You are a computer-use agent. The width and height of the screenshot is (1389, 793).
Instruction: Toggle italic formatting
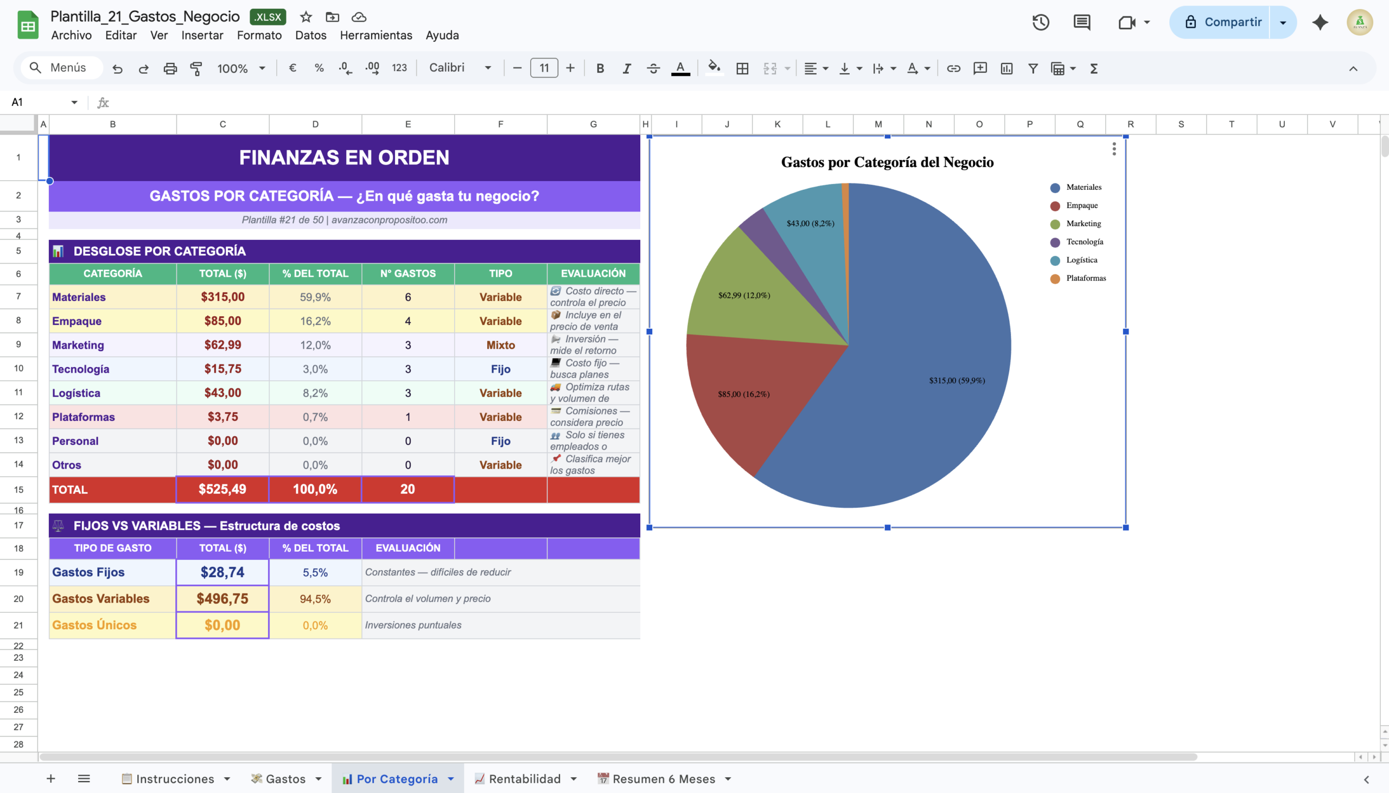click(x=627, y=68)
